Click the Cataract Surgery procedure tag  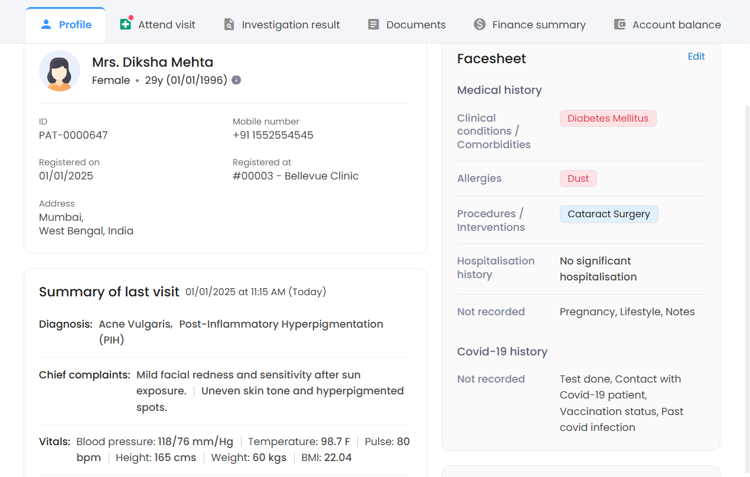[x=608, y=214]
